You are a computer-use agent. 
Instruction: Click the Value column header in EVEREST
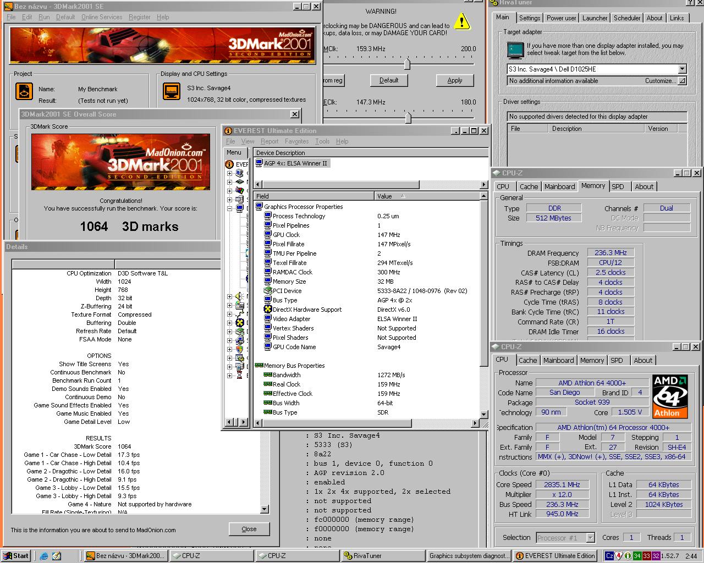click(x=427, y=196)
